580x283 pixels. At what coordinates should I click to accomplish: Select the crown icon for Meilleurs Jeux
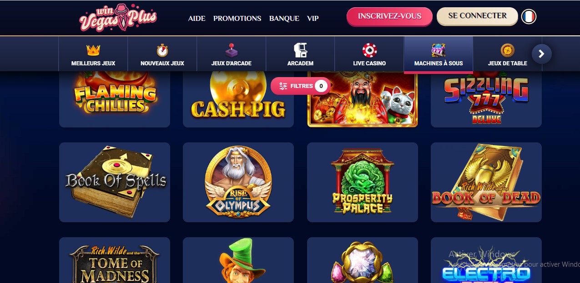pyautogui.click(x=93, y=50)
